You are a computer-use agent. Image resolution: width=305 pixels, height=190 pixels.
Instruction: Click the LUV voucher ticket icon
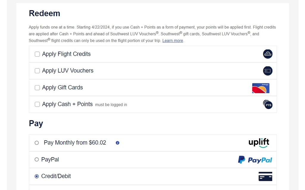click(x=268, y=71)
